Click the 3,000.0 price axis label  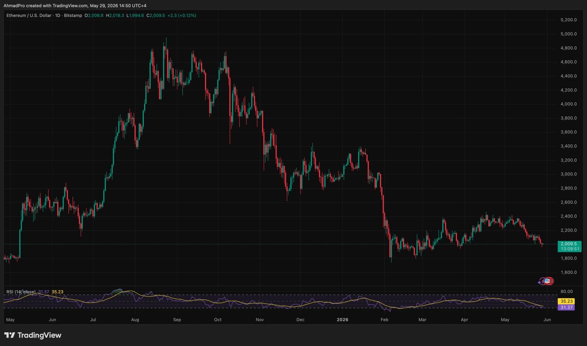point(567,174)
